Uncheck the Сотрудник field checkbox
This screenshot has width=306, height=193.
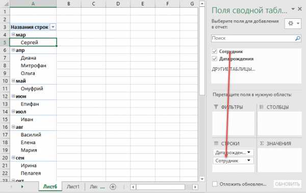215,51
